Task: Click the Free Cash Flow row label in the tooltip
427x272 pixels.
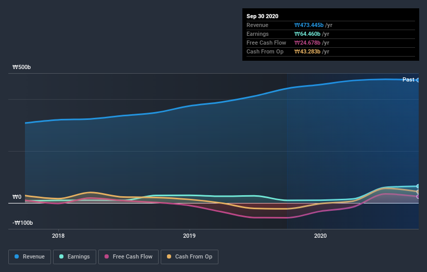Action: coord(266,43)
